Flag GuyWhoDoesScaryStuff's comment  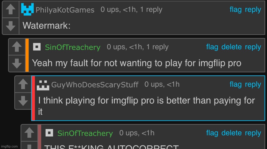click(x=236, y=85)
